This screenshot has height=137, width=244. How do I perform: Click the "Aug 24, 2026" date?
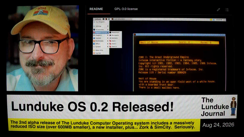tap(218, 125)
